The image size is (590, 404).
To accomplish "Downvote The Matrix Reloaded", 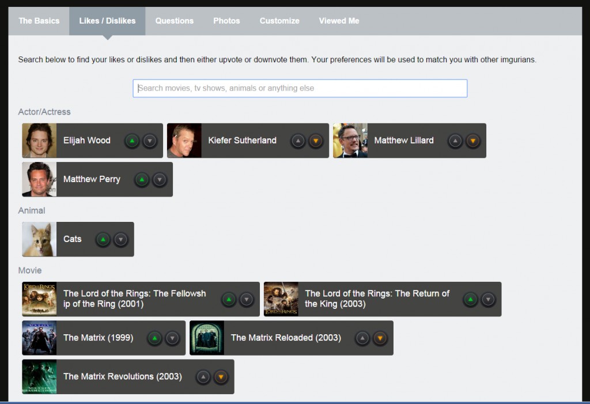I will (x=380, y=338).
